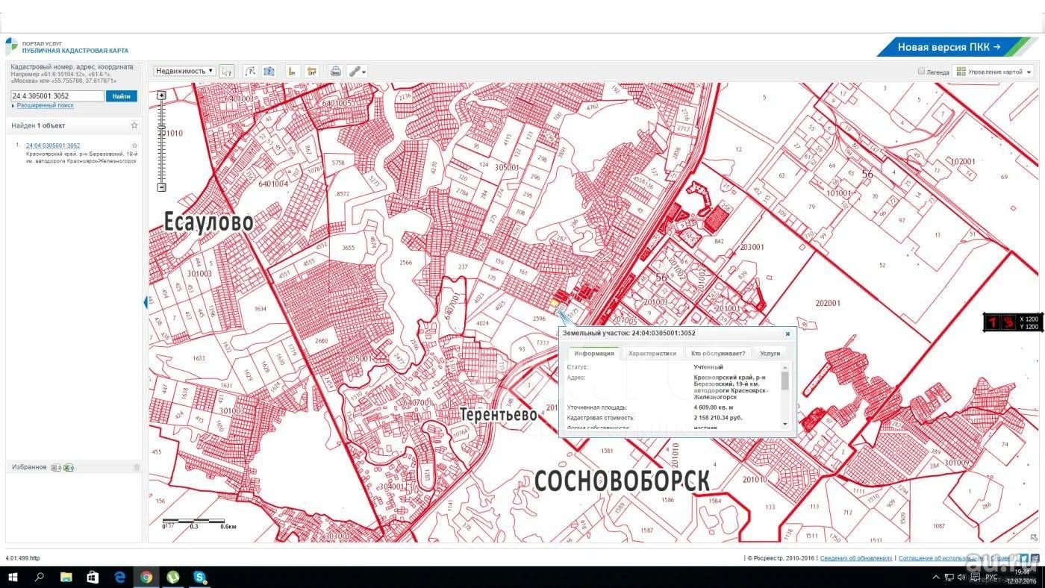Open result link 24:04:0305001:3052

pos(53,146)
